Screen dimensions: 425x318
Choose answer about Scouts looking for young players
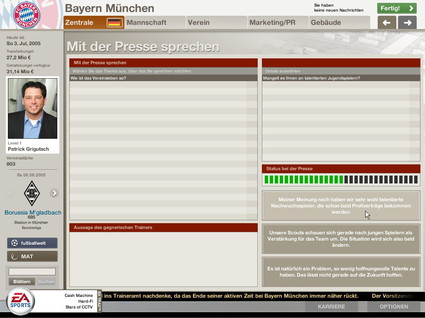pyautogui.click(x=341, y=239)
